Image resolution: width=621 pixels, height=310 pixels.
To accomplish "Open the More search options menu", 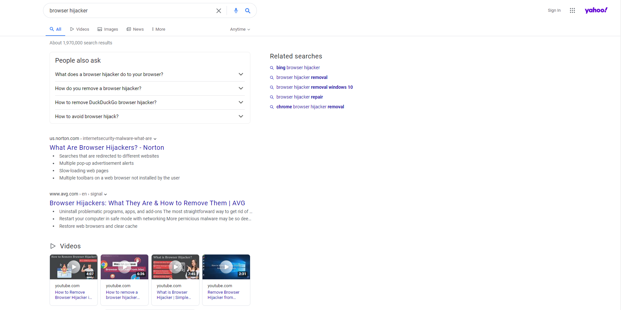I will 158,29.
